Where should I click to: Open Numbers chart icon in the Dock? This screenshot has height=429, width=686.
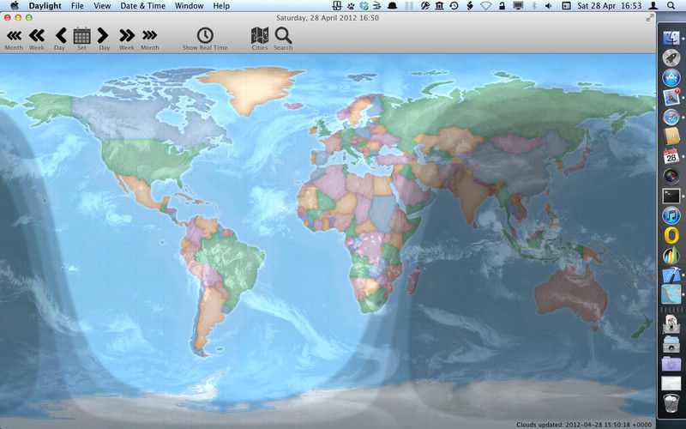(671, 255)
